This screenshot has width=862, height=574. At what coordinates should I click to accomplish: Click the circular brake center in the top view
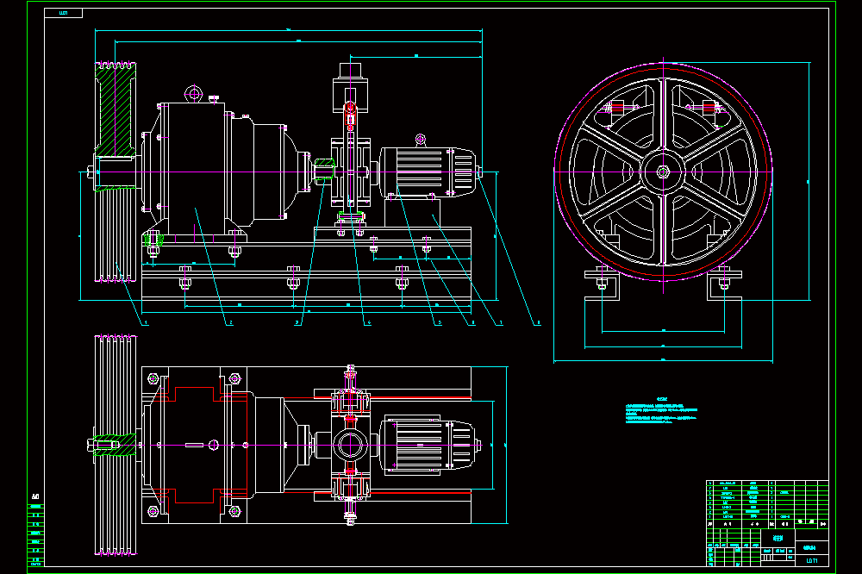(350, 445)
